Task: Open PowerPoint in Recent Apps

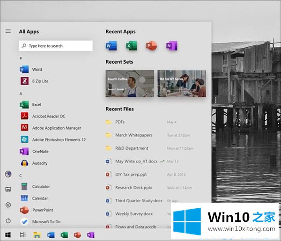Action: [x=152, y=46]
